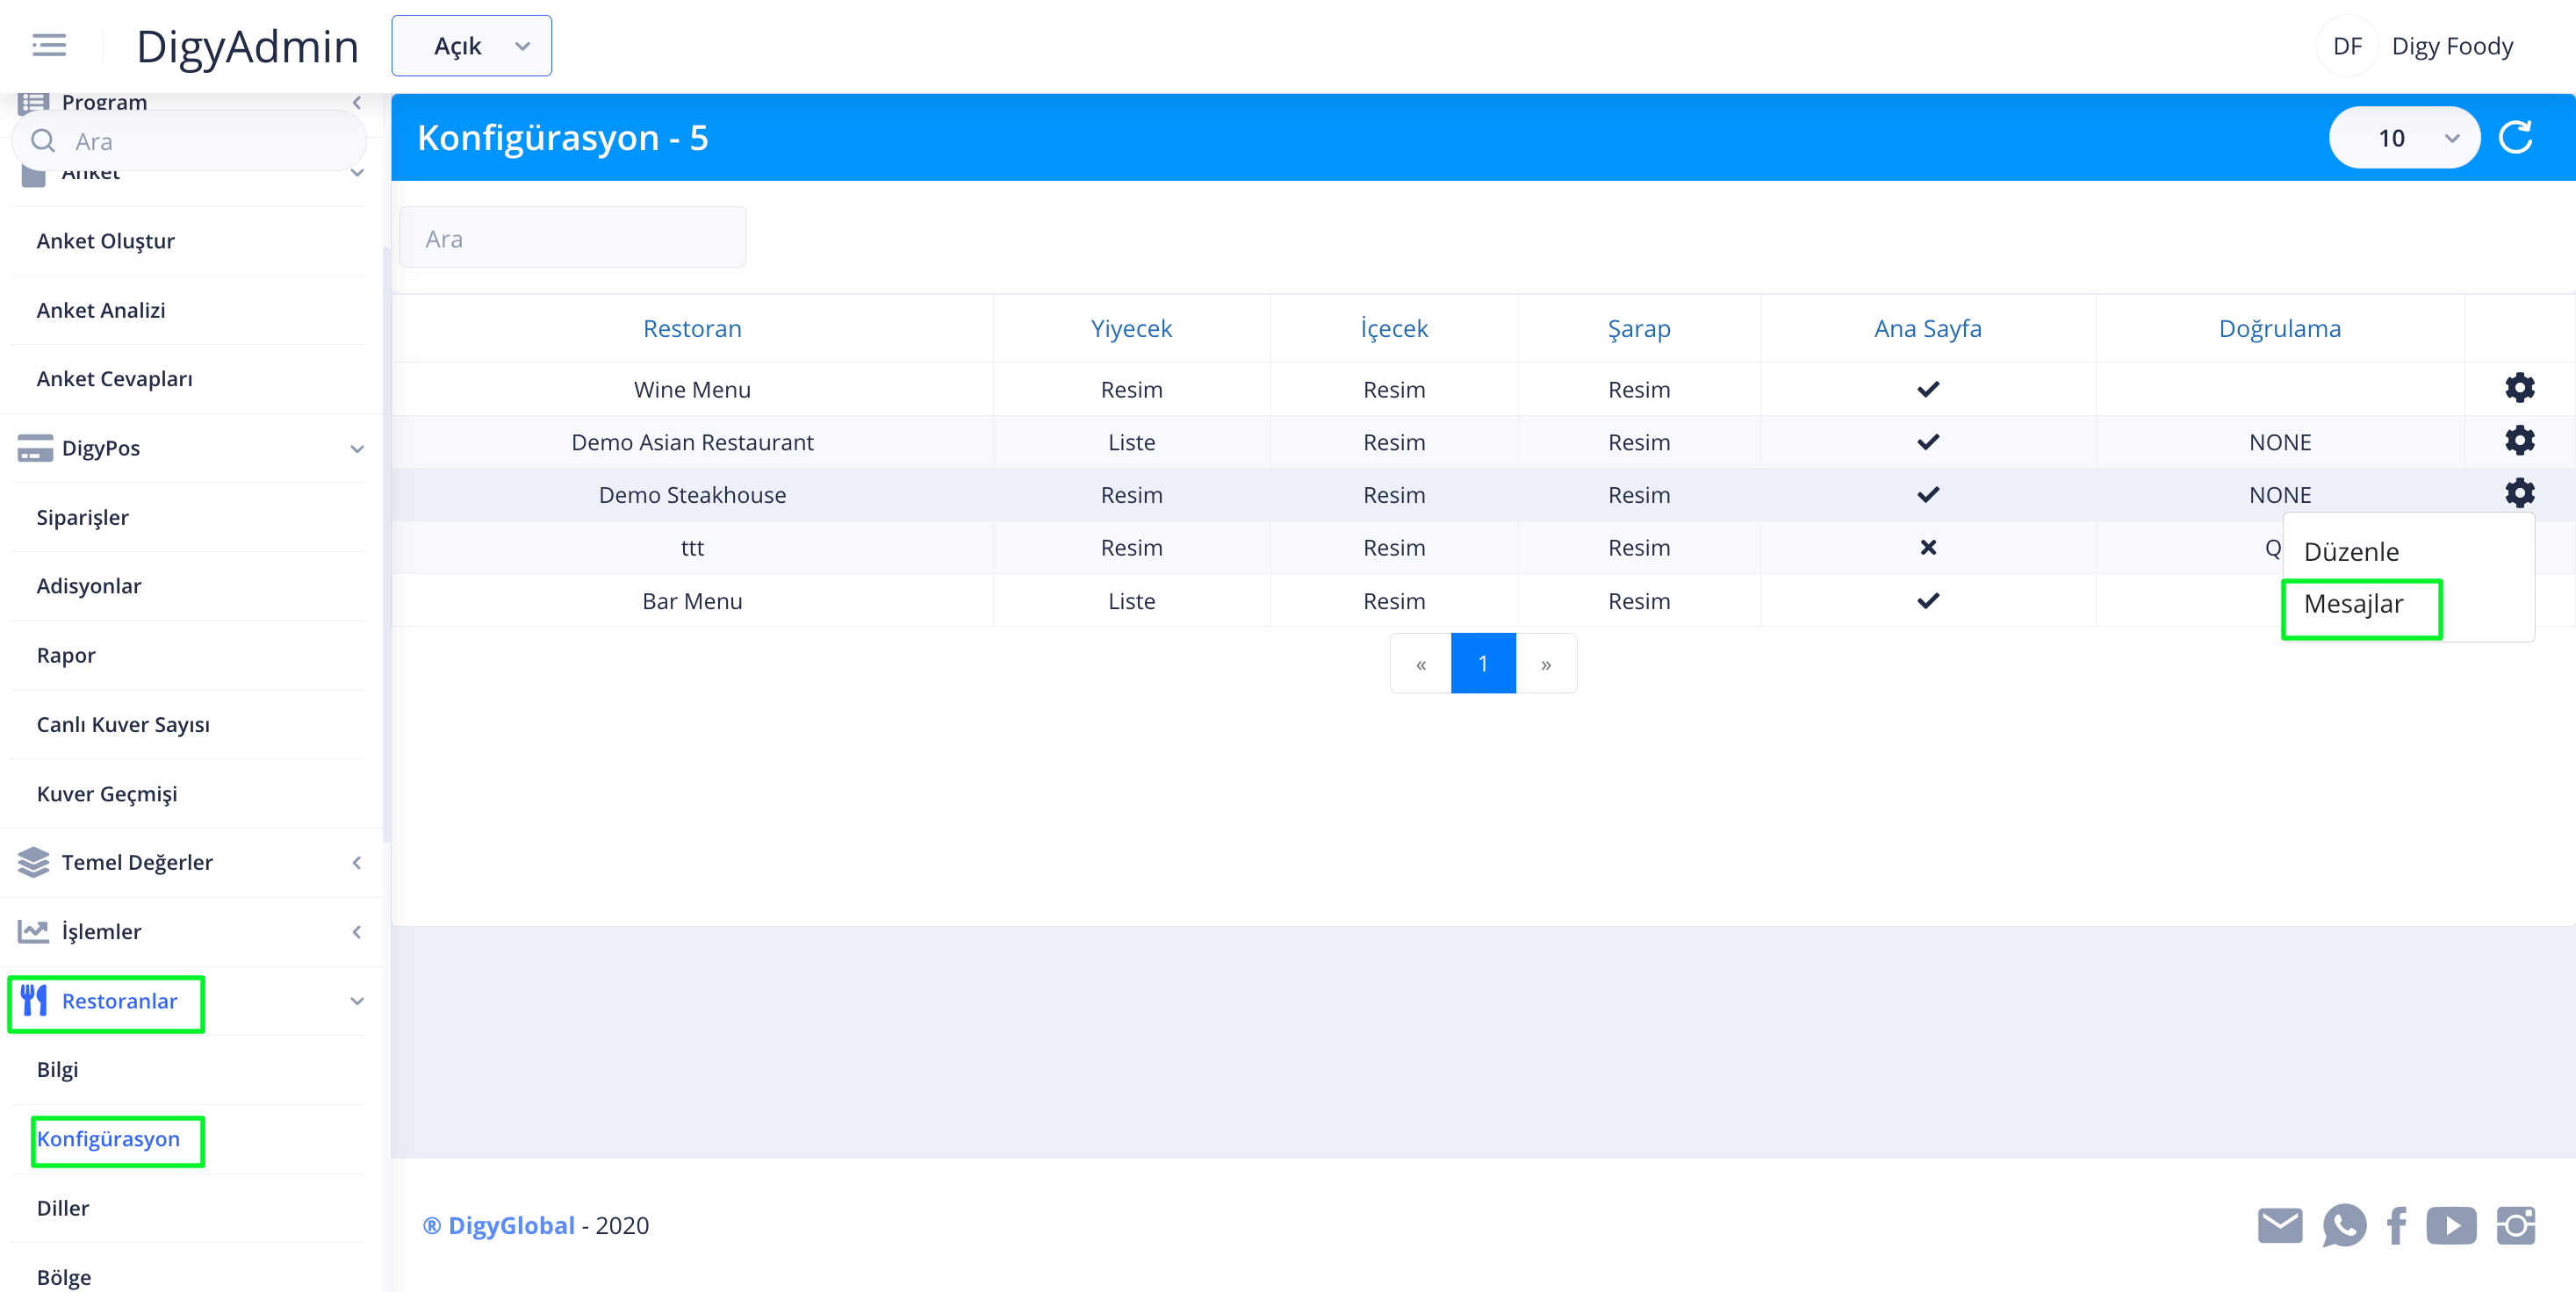Open gear settings for Wine Menu row

[x=2519, y=388]
